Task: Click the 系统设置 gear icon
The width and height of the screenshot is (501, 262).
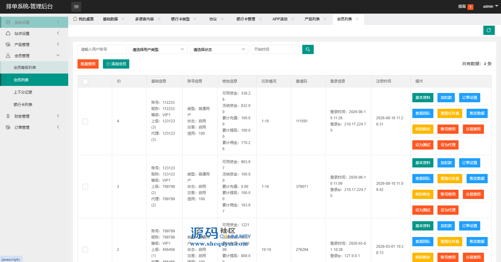Action: (x=8, y=22)
